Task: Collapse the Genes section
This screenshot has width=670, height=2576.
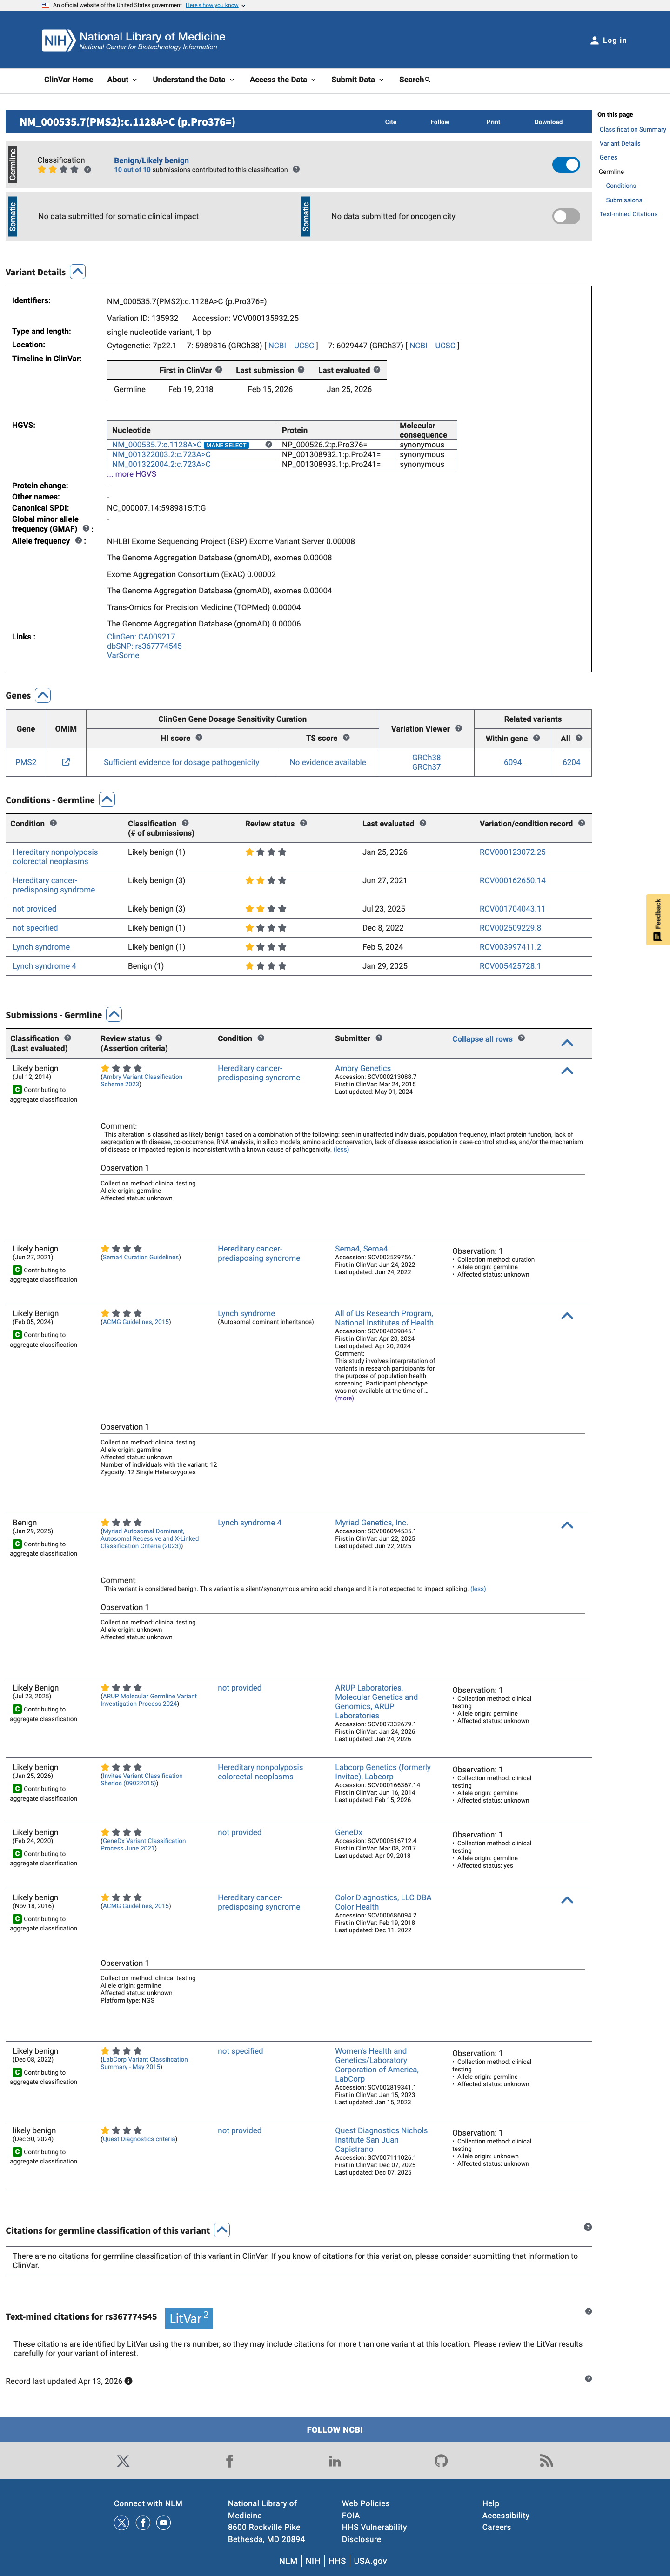Action: (43, 695)
